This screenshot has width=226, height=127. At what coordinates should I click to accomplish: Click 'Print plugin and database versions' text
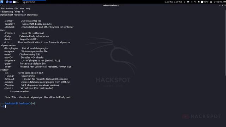point(40,85)
